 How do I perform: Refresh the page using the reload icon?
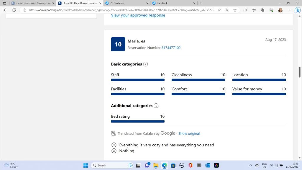click(14, 10)
